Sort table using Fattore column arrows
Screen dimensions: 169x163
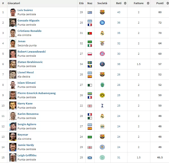click(x=148, y=3)
